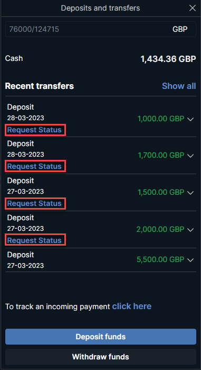Click the Deposit funds button
The height and width of the screenshot is (370, 201).
101,337
